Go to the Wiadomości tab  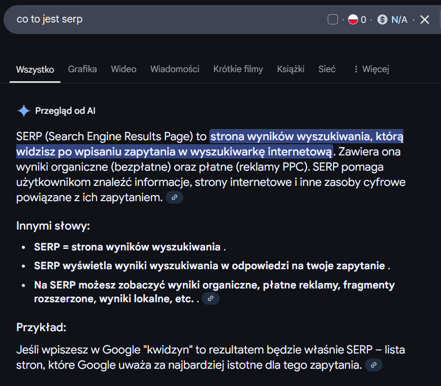pos(175,69)
